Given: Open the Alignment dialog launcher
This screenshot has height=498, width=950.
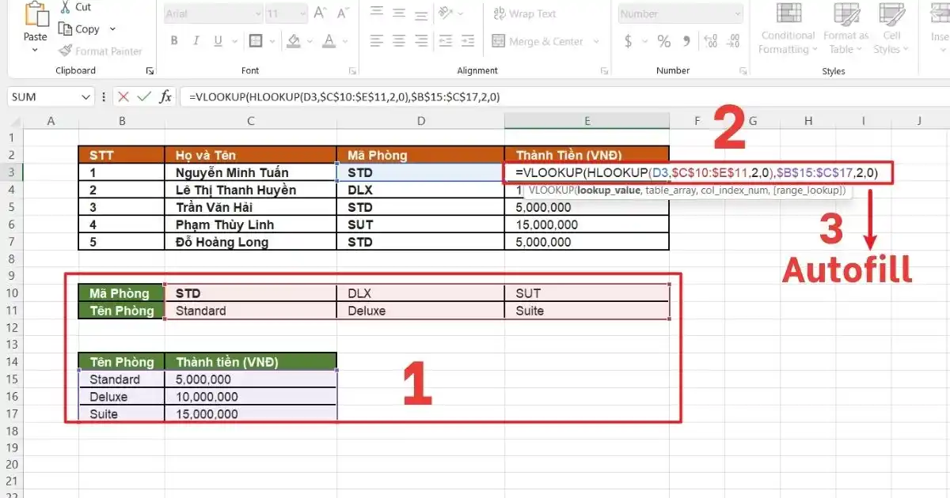Looking at the screenshot, I should tap(606, 71).
